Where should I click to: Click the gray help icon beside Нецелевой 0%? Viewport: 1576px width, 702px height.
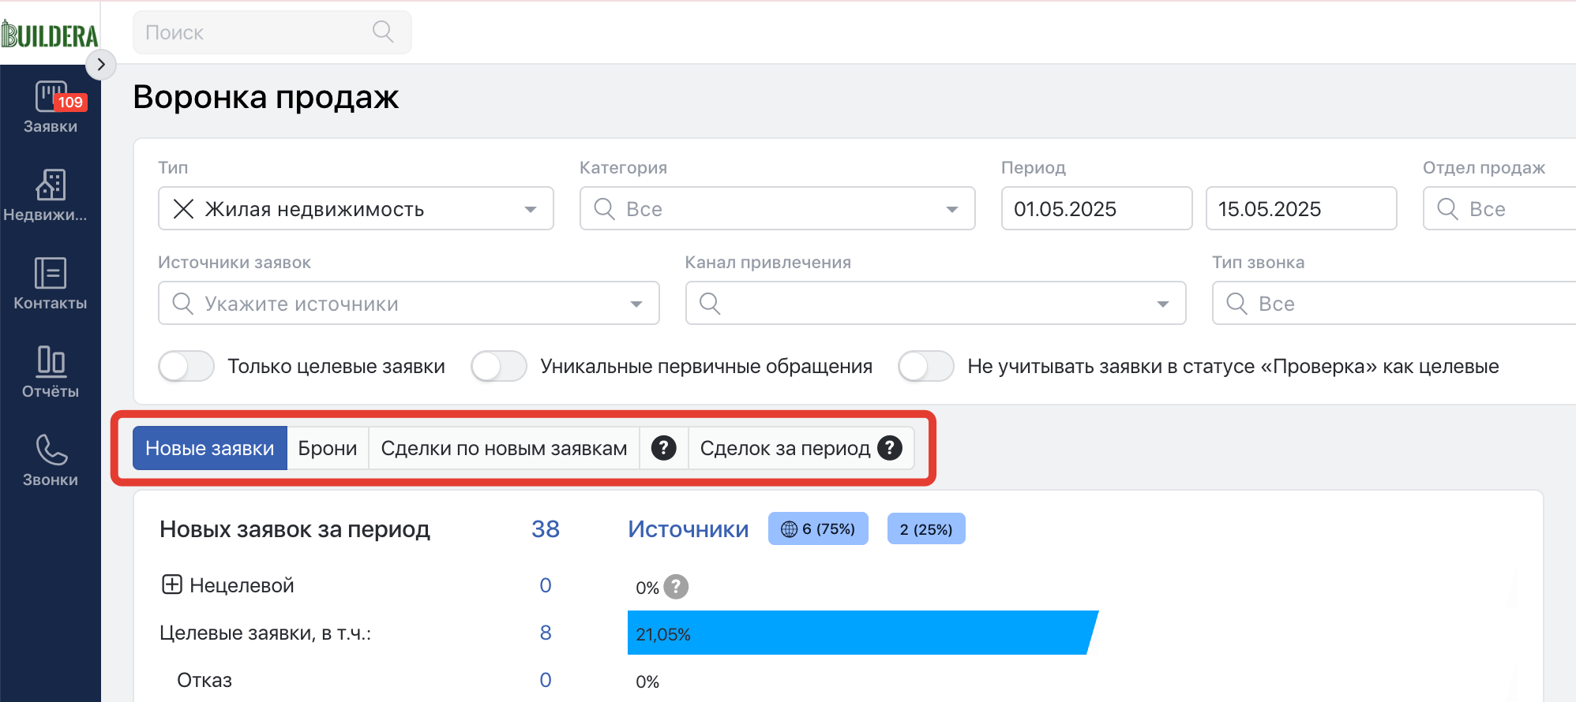pos(676,587)
